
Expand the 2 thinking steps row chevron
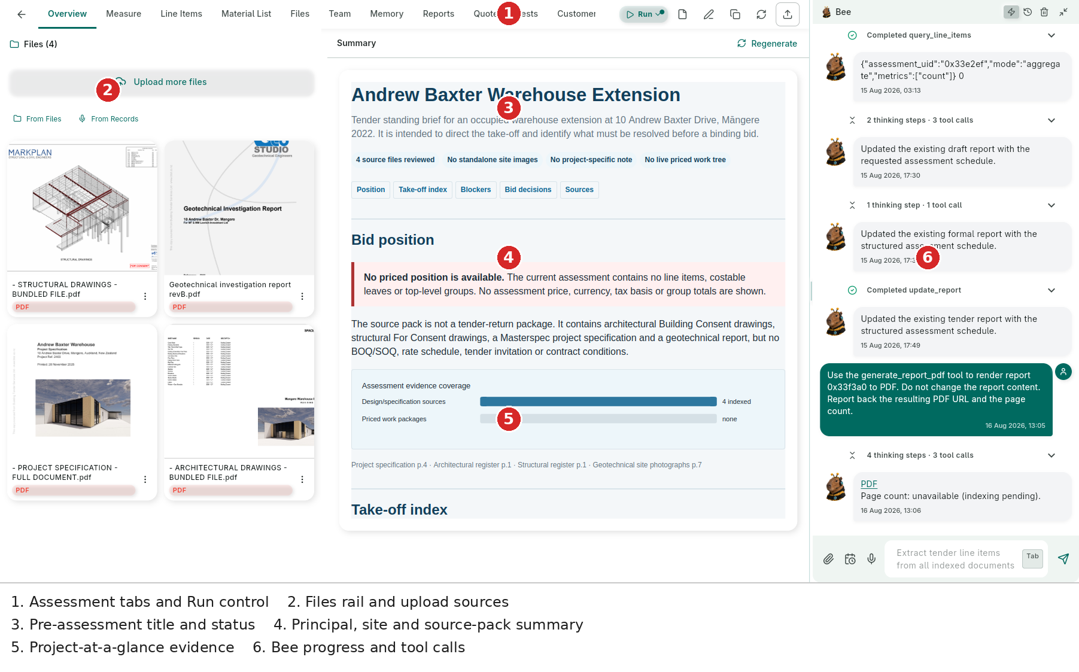point(1051,120)
